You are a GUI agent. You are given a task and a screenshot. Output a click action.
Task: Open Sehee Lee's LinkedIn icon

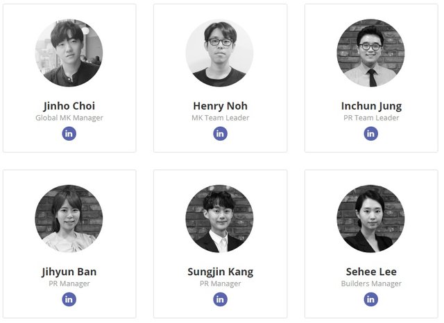[x=371, y=299]
